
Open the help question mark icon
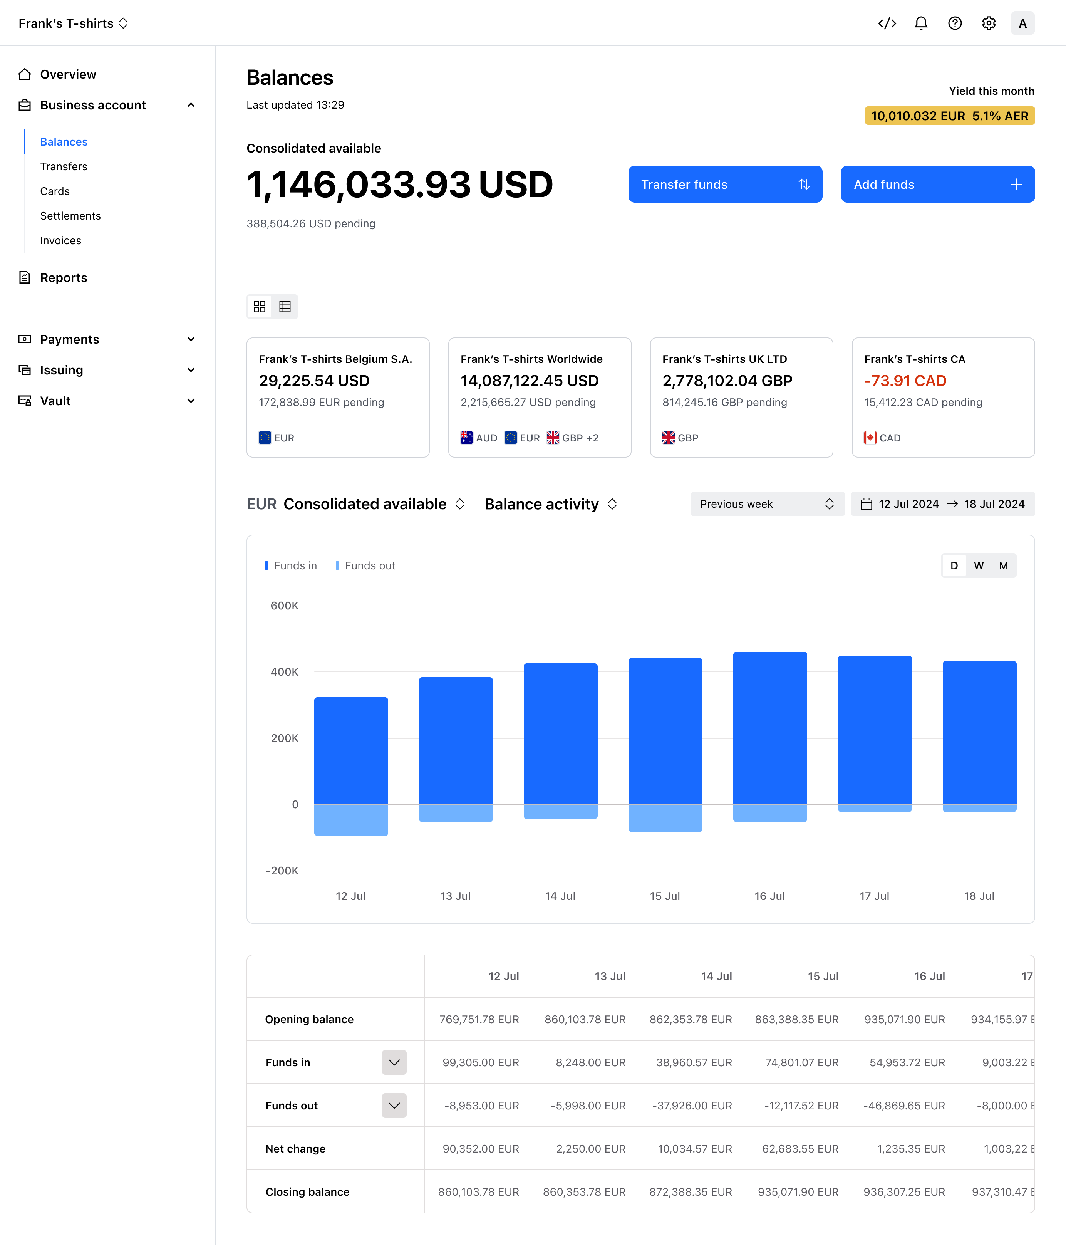955,23
